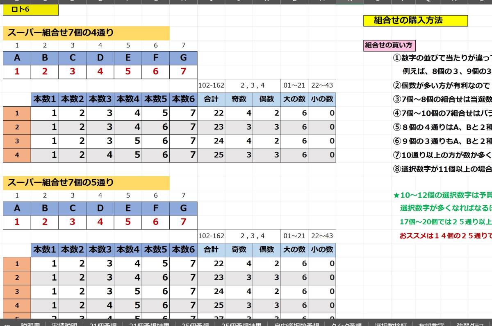Click the line starting ①数字の並びで当たりが
Image resolution: width=492 pixels, height=326 pixels.
[442, 58]
